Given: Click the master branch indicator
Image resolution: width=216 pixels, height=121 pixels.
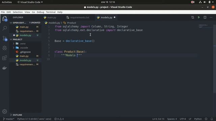Looking at the screenshot, I should point(8,119).
